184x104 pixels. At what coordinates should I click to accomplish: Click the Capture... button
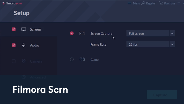(162, 95)
